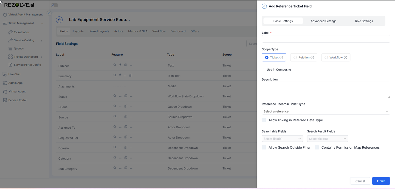Click the Virtual Agent Management sidebar icon
The width and height of the screenshot is (395, 189).
(x=5, y=15)
